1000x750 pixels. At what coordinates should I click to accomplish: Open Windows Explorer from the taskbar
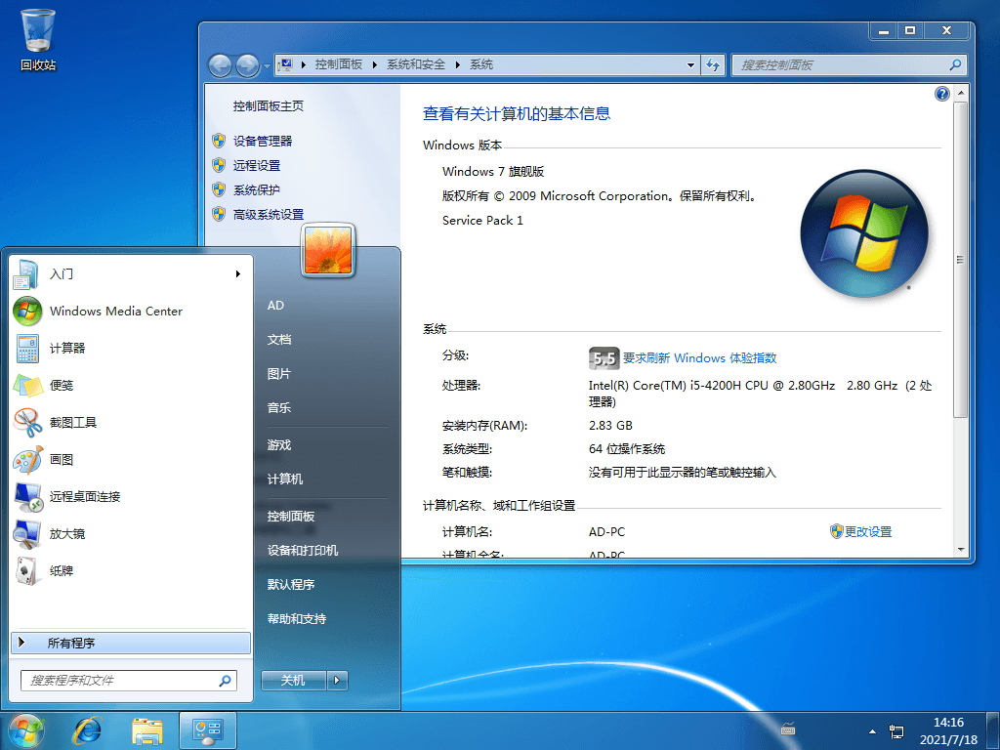pyautogui.click(x=147, y=730)
